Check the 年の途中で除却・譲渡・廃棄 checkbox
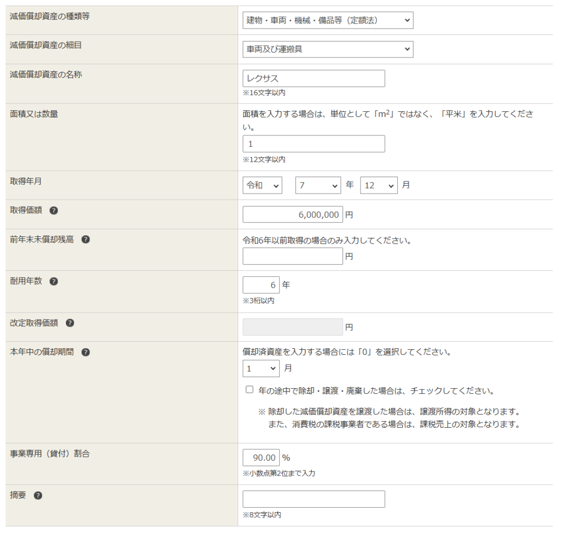 coord(250,390)
